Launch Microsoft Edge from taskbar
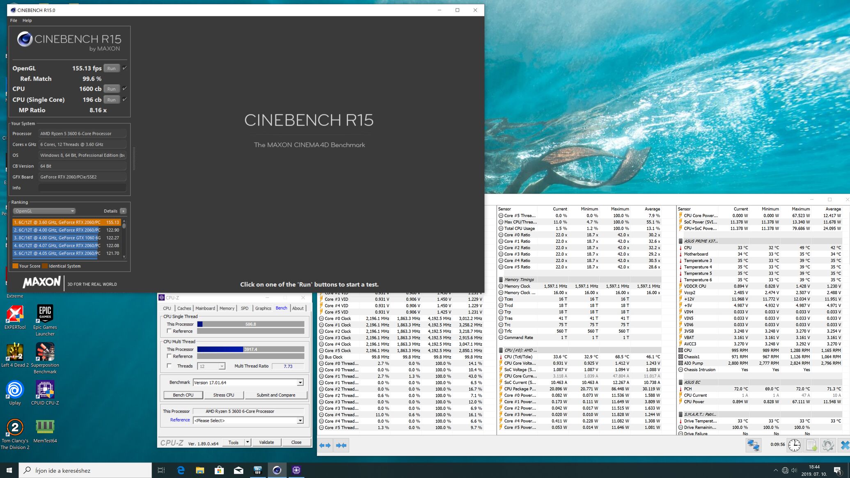This screenshot has width=850, height=478. [x=181, y=470]
